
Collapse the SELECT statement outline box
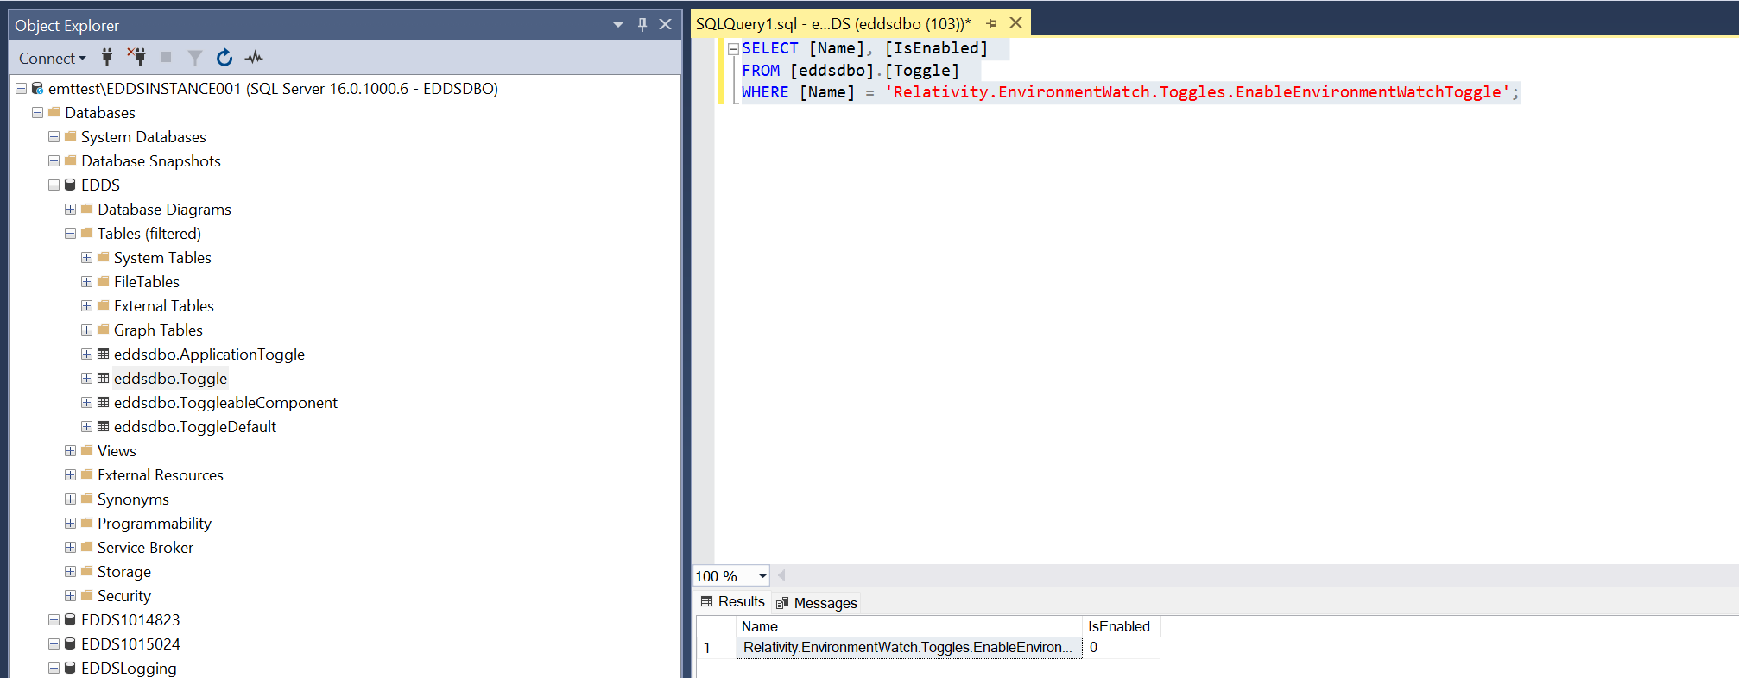733,49
